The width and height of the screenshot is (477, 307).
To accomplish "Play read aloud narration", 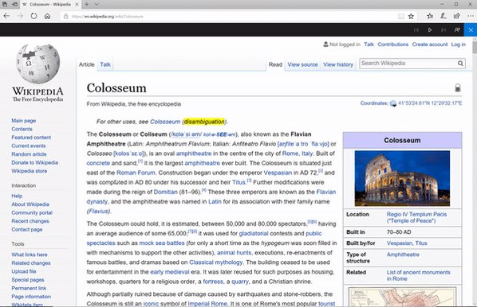I will click(x=430, y=29).
